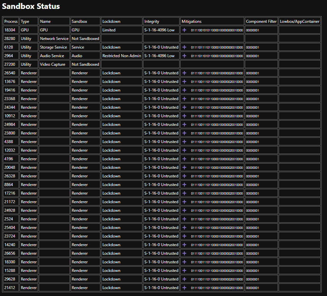Expand mitigations for renderer process 4388
Viewport: 327px width, 296px height.
coord(184,142)
